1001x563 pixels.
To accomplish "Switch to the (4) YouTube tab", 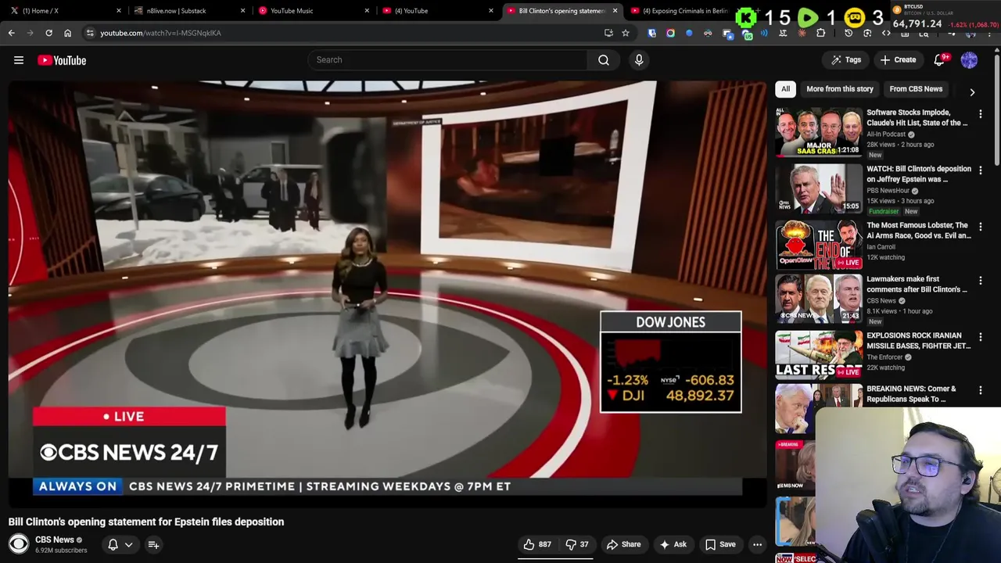I will point(436,11).
